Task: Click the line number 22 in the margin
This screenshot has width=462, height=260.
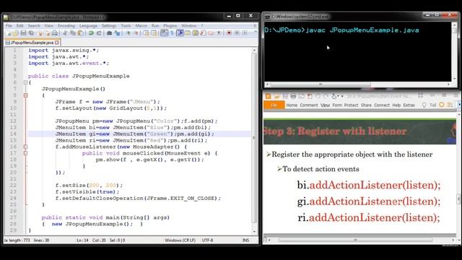Action: pos(13,186)
